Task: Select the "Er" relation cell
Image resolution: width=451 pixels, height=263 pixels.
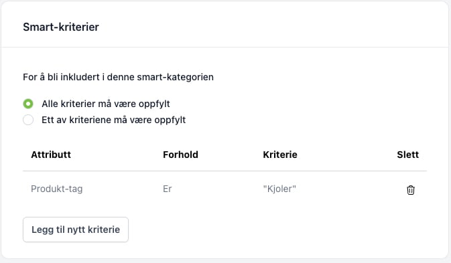Action: (167, 189)
